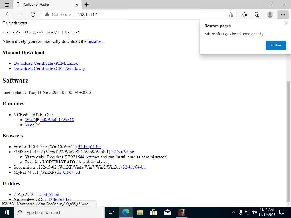
Task: Show hidden system tray icons
Action: (234, 212)
